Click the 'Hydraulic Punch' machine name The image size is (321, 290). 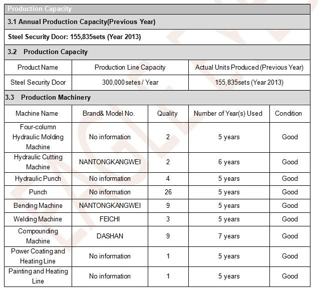point(38,179)
